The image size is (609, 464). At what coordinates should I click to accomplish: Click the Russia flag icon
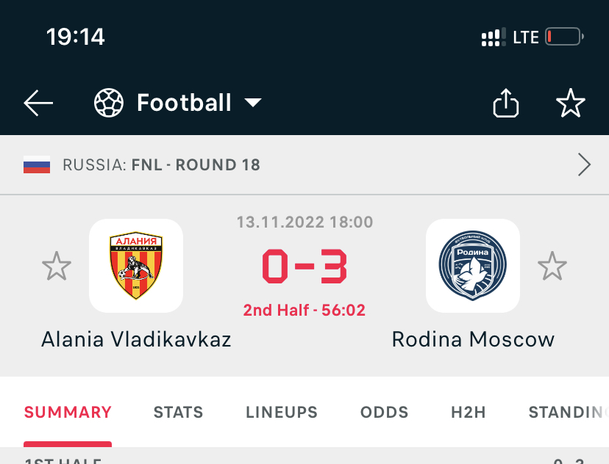(37, 165)
